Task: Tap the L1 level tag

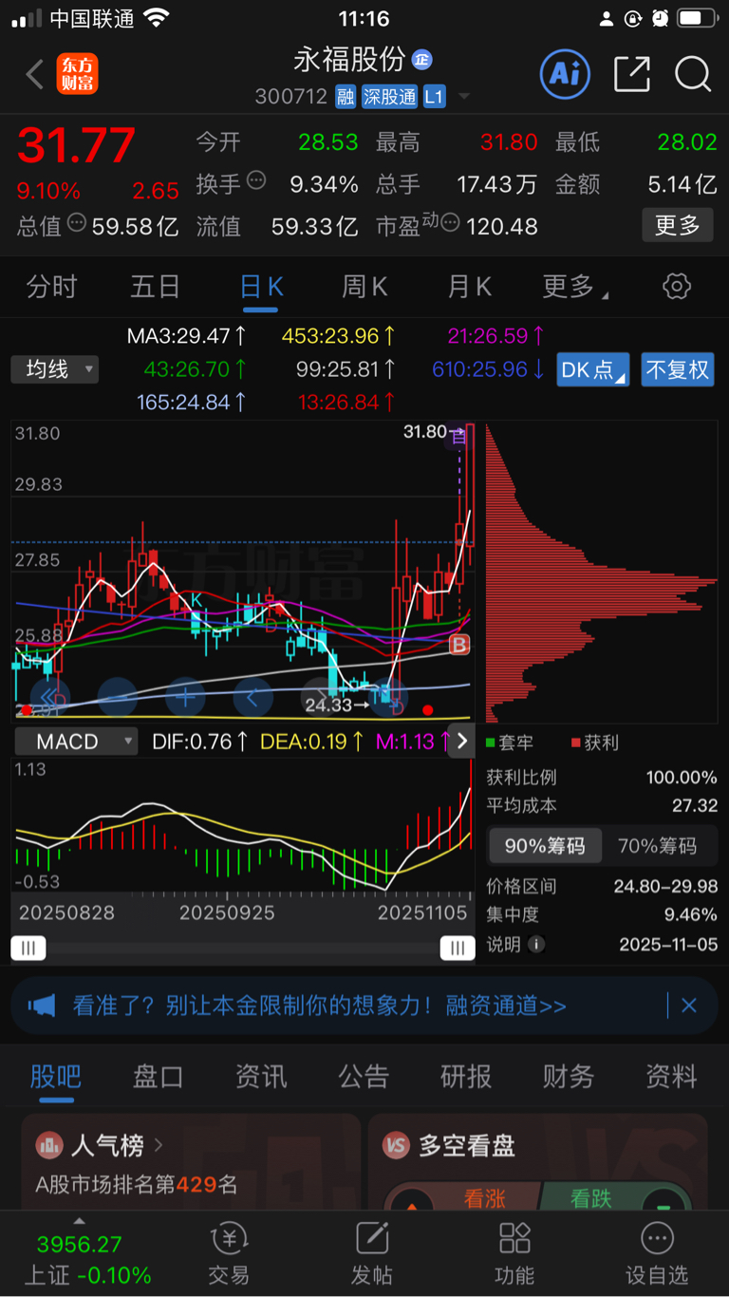Action: pyautogui.click(x=434, y=97)
